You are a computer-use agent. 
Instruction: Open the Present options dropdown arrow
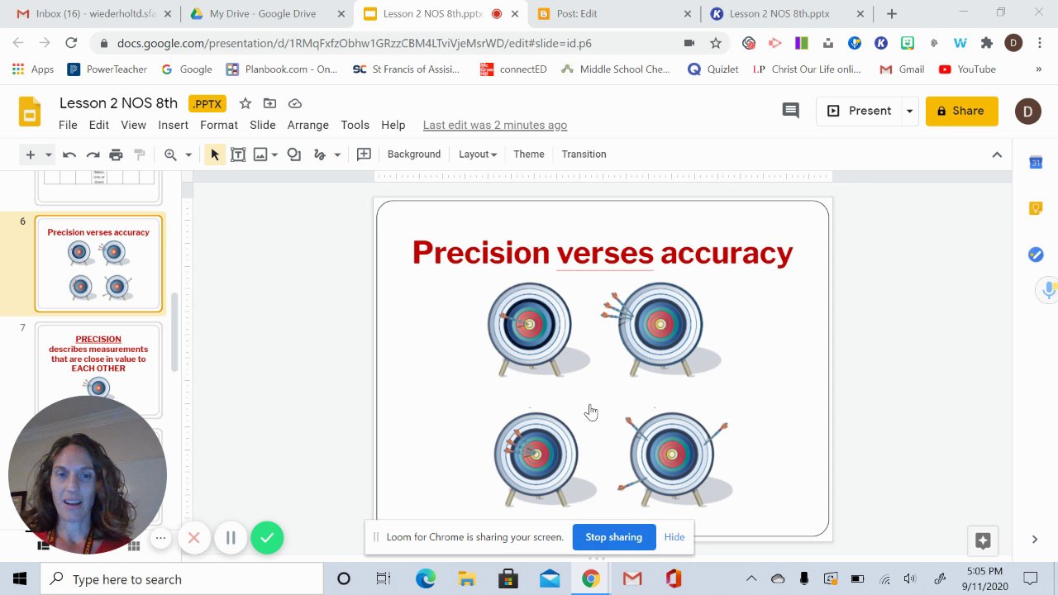point(909,111)
